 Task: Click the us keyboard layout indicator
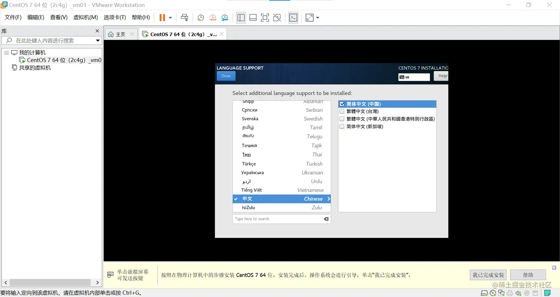414,77
